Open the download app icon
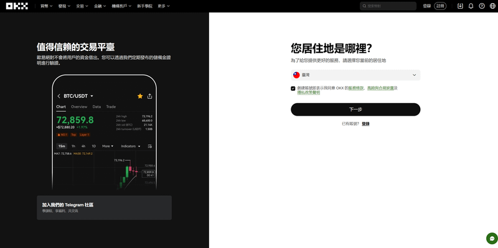Screen dimensions: 498x248 460,6
